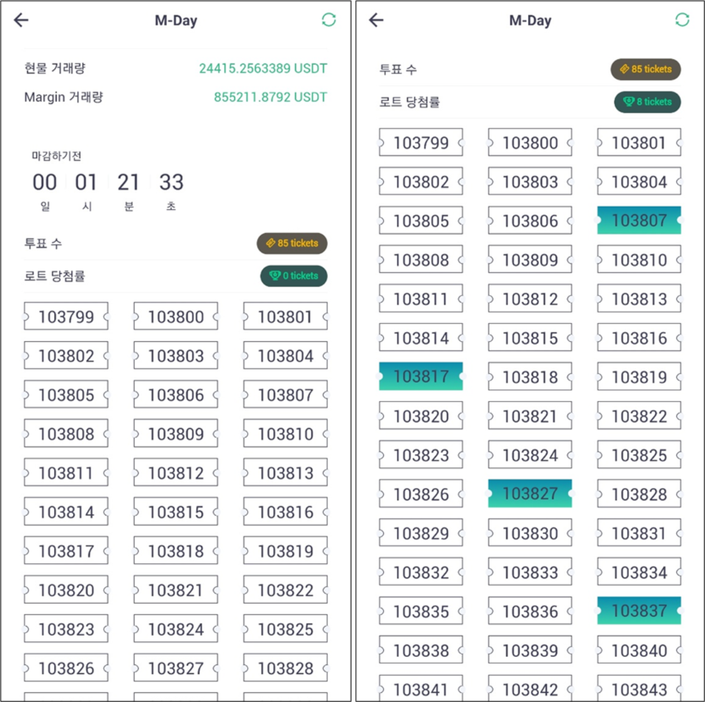Select highlighted winning ticket 103817
This screenshot has height=702, width=705.
pos(421,377)
